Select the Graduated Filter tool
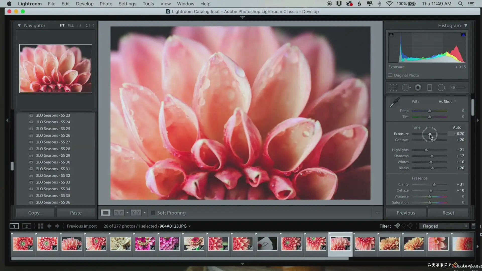The image size is (482, 271). point(430,88)
